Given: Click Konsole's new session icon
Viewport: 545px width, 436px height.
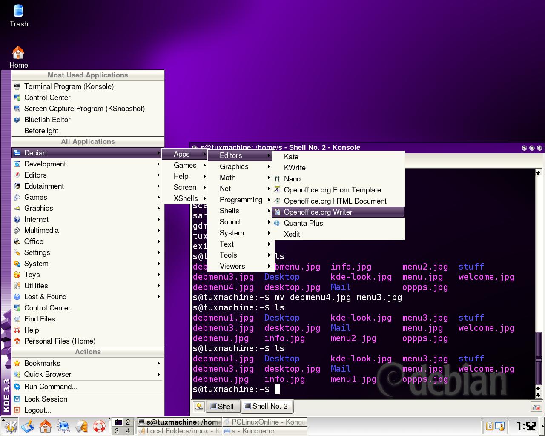Looking at the screenshot, I should tap(199, 407).
